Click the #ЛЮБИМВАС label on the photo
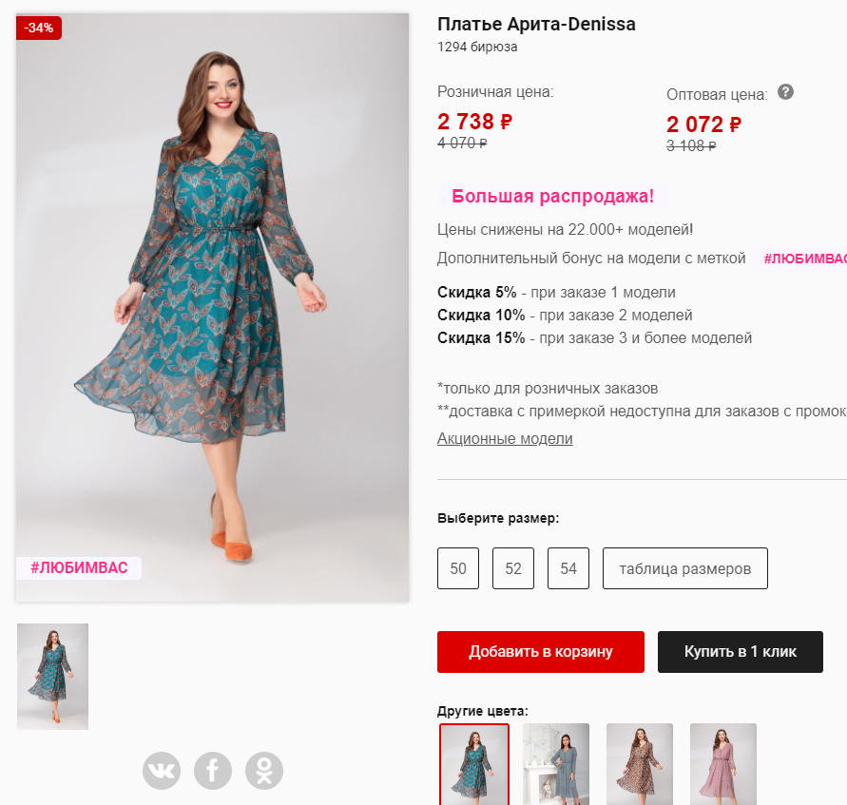 [x=79, y=567]
